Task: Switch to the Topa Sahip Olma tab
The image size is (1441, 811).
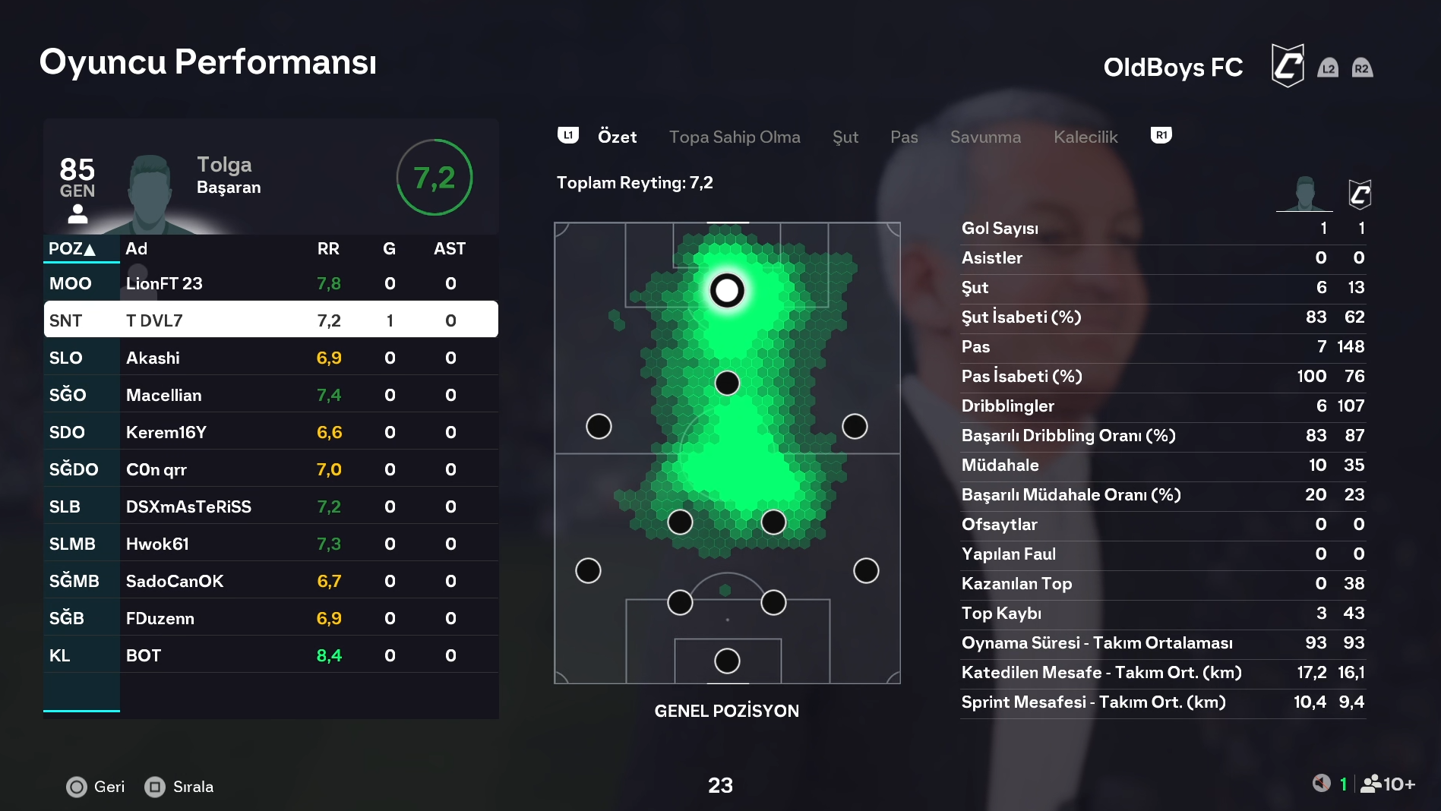Action: coord(735,137)
